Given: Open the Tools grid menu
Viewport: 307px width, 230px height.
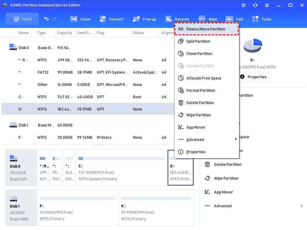Looking at the screenshot, I should 261,19.
